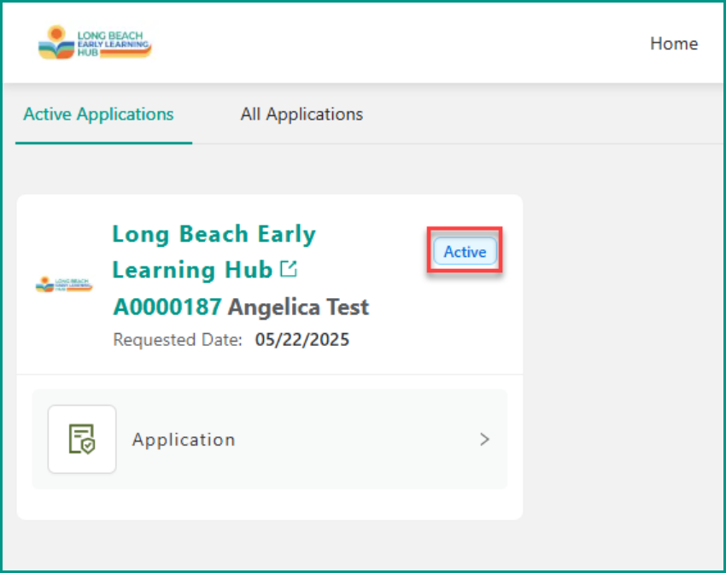The height and width of the screenshot is (573, 726).
Task: Select the small hub logo thumbnail in the card
Action: (64, 284)
